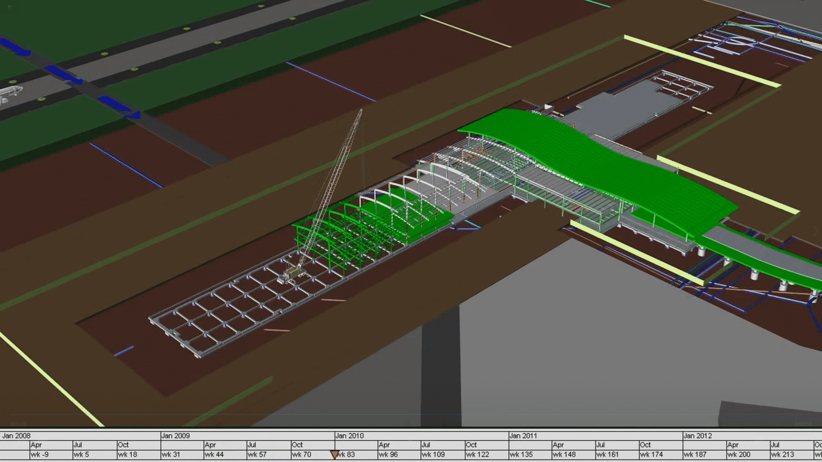Click the Jul label above wk 109

(x=426, y=445)
